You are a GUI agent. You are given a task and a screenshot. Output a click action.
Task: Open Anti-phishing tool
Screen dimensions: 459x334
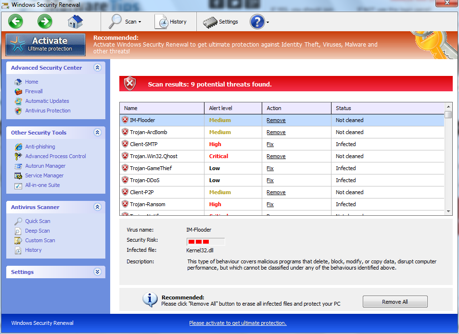coord(40,147)
